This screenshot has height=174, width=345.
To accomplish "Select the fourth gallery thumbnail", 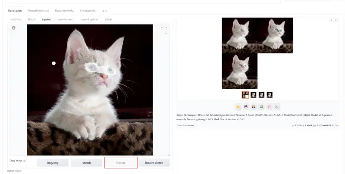I will click(x=270, y=95).
